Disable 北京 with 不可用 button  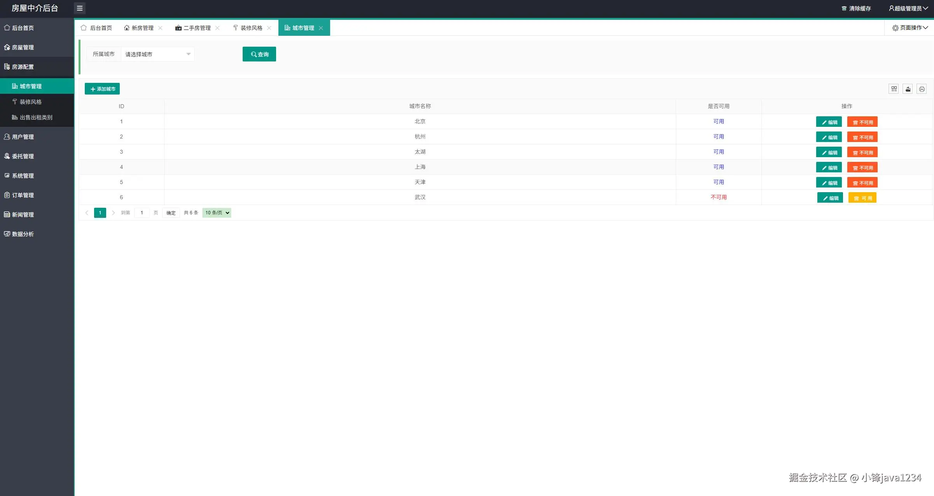[862, 122]
